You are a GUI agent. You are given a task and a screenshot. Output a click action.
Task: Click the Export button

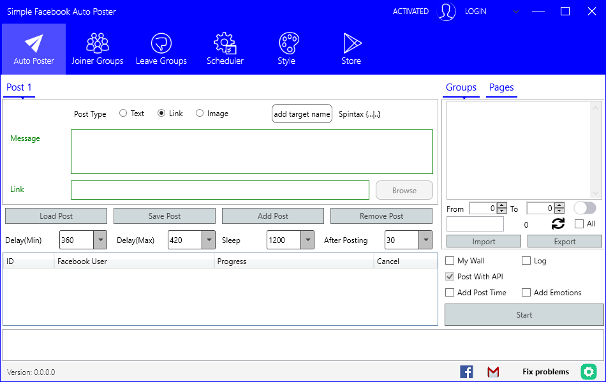point(565,242)
